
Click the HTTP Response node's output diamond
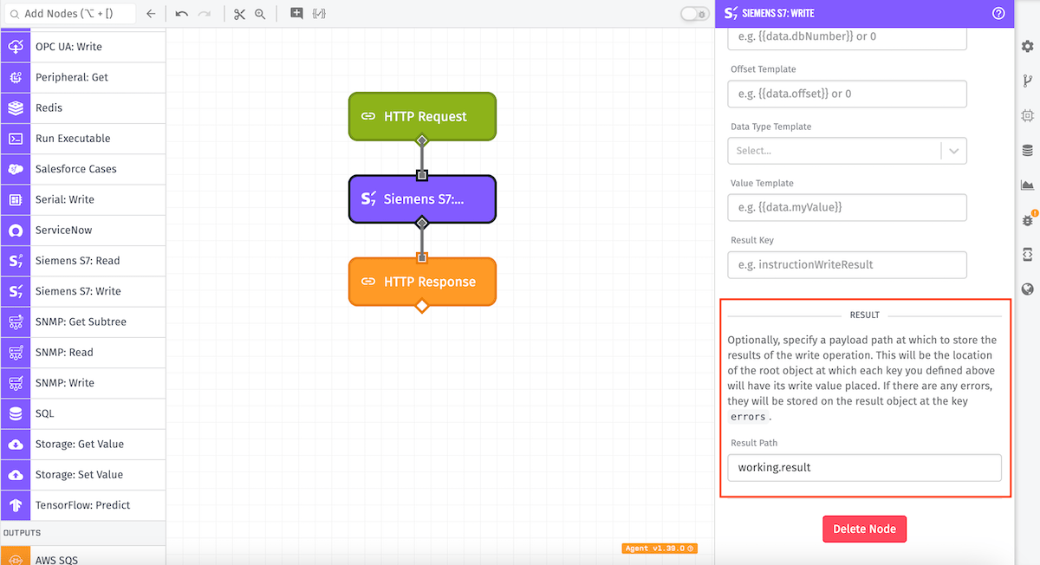point(422,306)
